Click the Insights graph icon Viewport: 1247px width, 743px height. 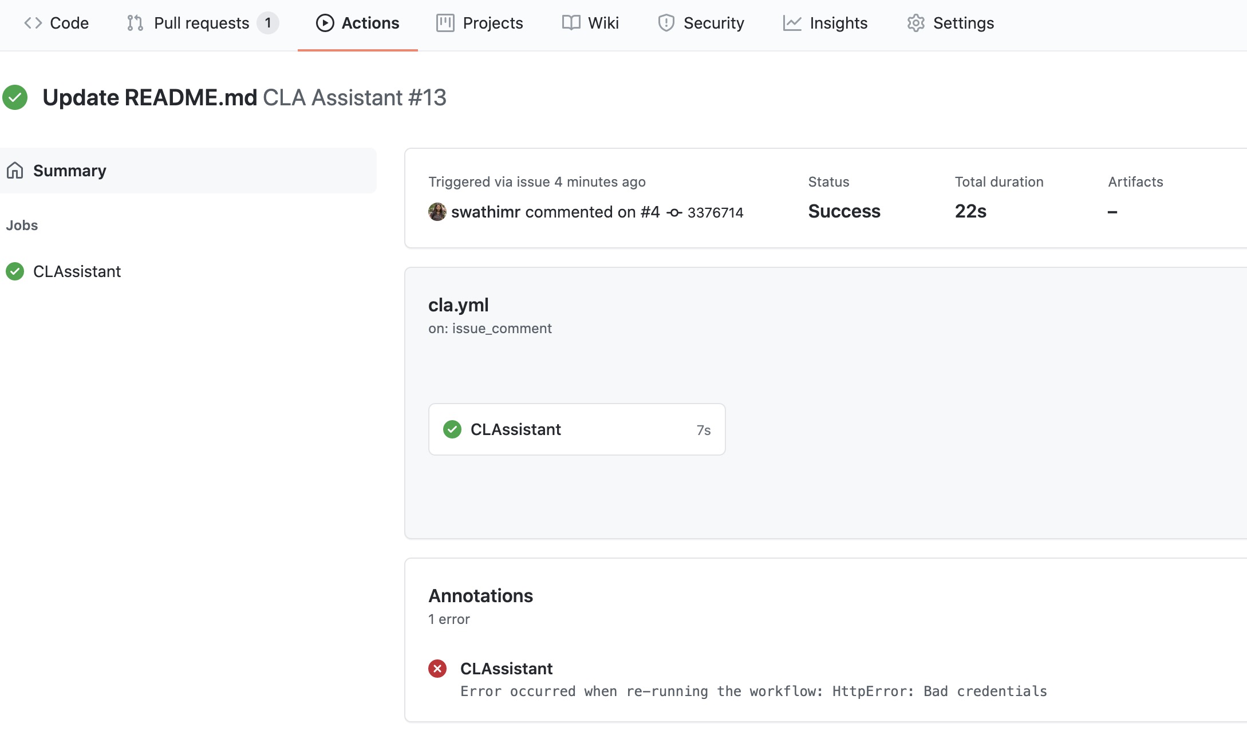pos(792,23)
